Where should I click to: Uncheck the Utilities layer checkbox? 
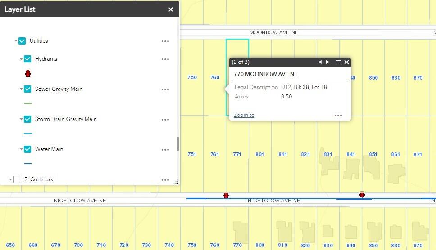[x=22, y=41]
